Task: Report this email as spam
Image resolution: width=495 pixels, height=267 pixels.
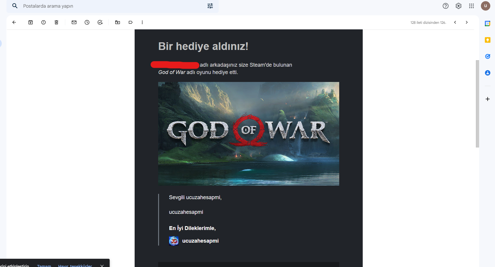Action: click(x=44, y=22)
